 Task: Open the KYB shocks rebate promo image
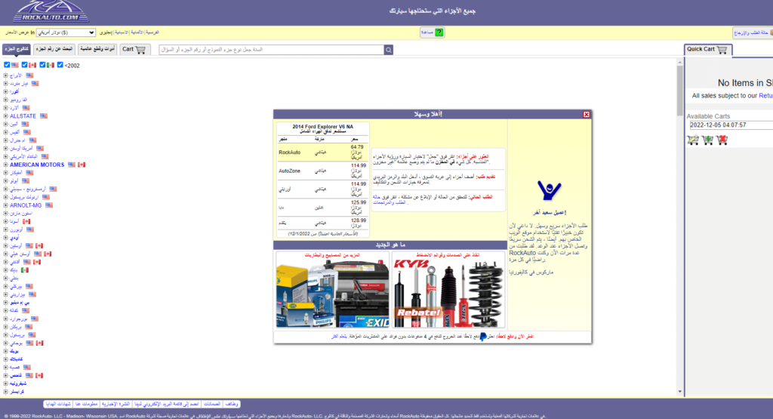click(448, 290)
